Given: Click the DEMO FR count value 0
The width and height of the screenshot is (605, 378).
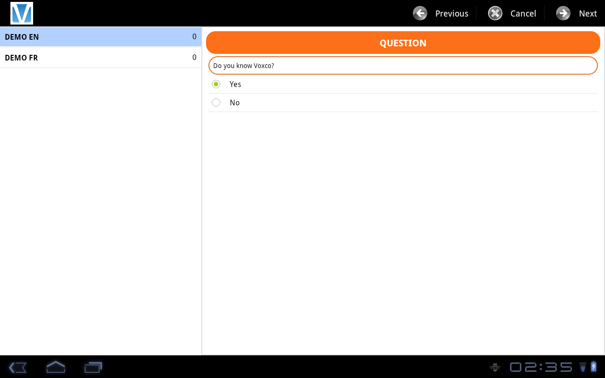Looking at the screenshot, I should (194, 58).
